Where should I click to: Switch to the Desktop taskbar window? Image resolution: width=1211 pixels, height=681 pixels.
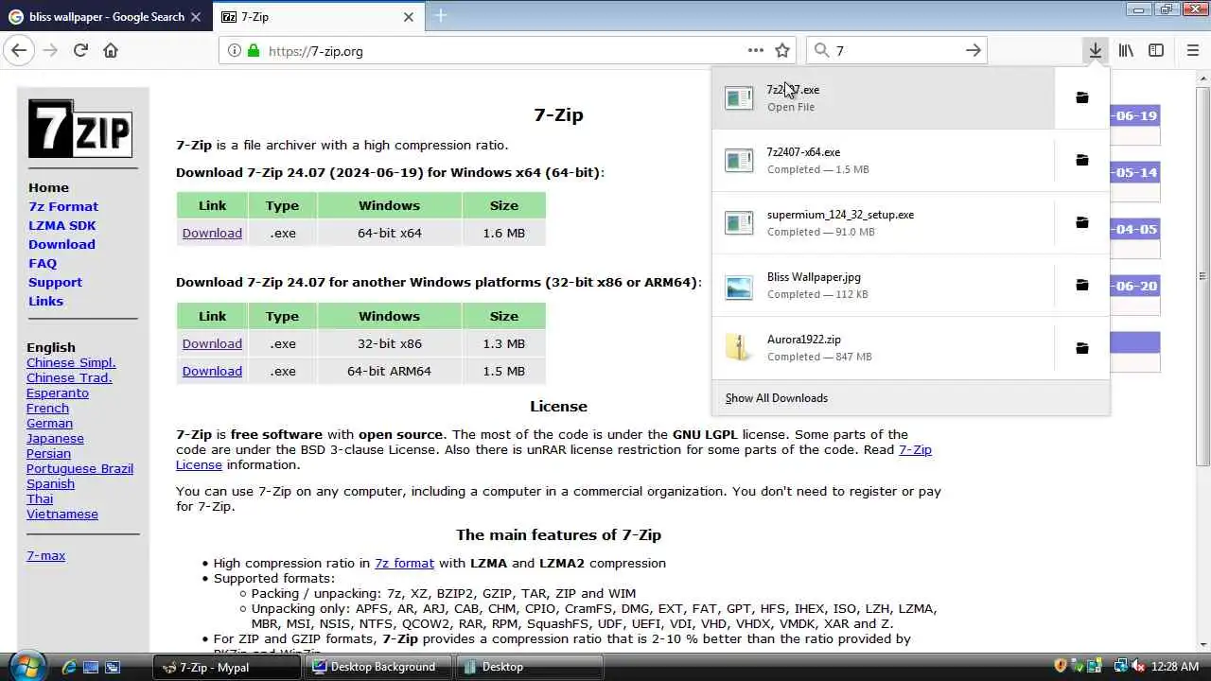[529, 667]
